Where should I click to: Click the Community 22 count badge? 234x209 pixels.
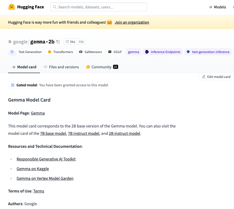pyautogui.click(x=116, y=67)
